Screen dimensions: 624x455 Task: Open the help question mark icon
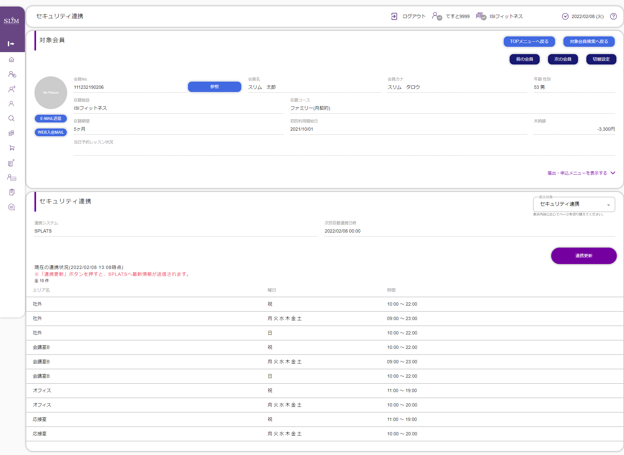(x=614, y=16)
